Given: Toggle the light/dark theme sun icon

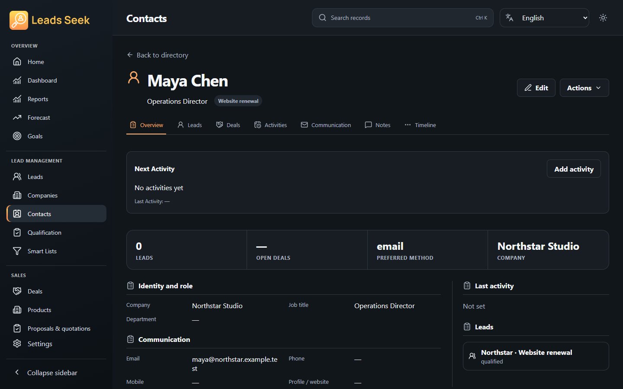Looking at the screenshot, I should tap(603, 18).
